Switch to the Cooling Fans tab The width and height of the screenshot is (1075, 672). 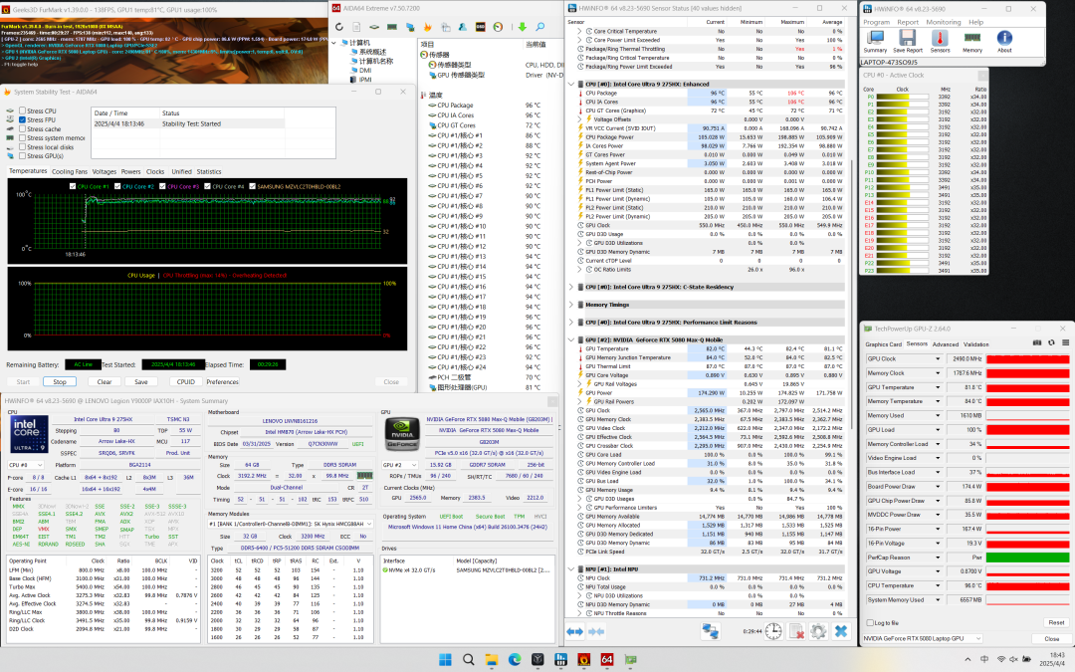(69, 171)
